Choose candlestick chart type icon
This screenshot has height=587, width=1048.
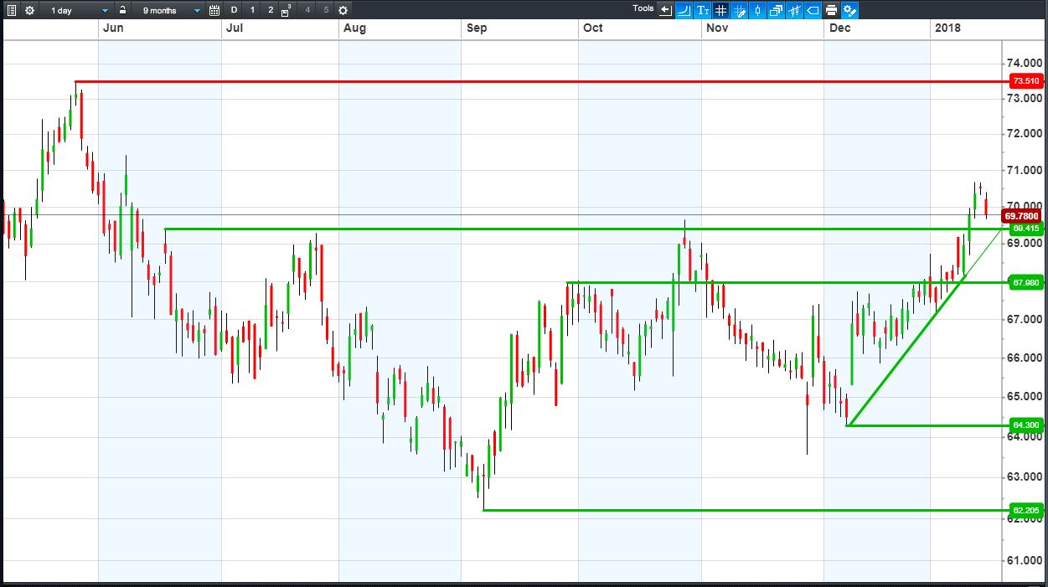(x=757, y=10)
